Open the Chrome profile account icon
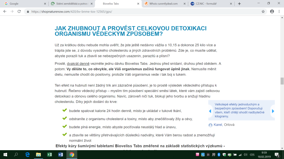Image resolution: width=284 pixels, height=159 pixels. (272, 11)
